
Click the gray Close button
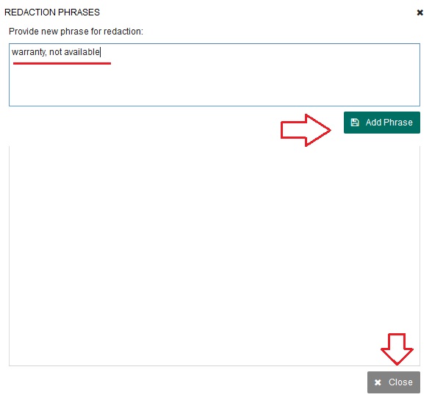pos(394,382)
